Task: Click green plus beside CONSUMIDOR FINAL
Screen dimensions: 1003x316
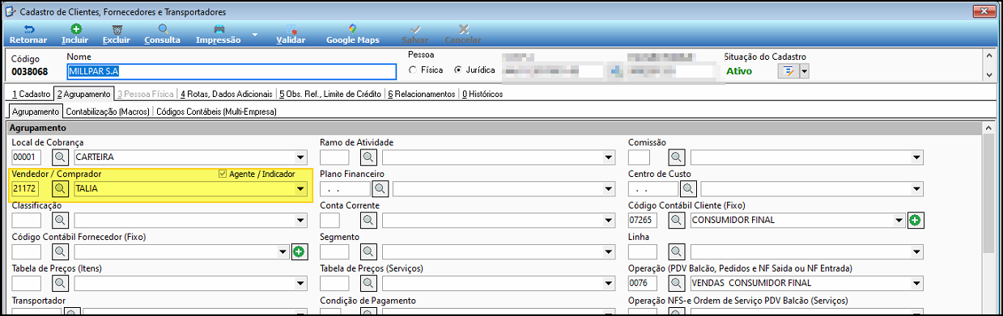Action: point(915,220)
